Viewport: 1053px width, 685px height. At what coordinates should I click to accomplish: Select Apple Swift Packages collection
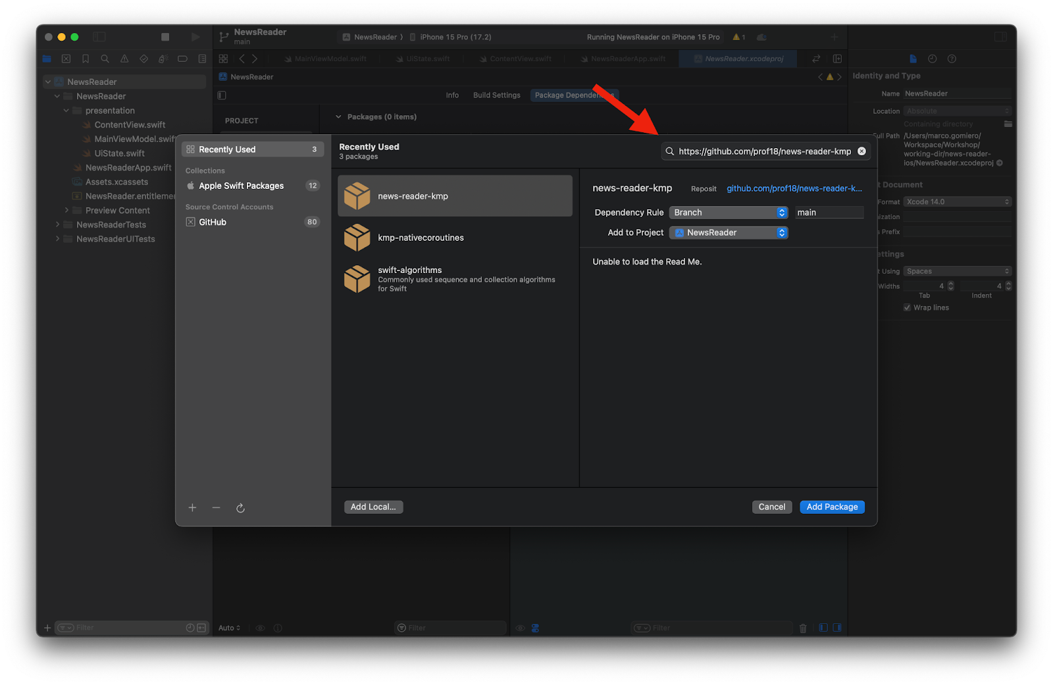click(x=253, y=186)
